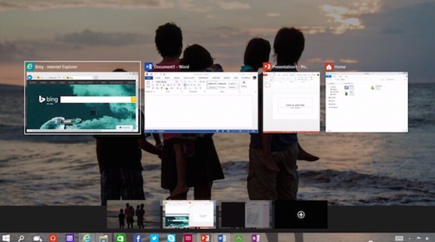435x242 pixels.
Task: Click the volume speaker tray icon
Action: 428,238
